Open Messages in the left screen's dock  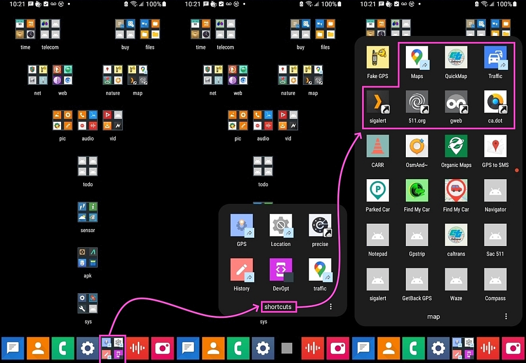(13, 348)
